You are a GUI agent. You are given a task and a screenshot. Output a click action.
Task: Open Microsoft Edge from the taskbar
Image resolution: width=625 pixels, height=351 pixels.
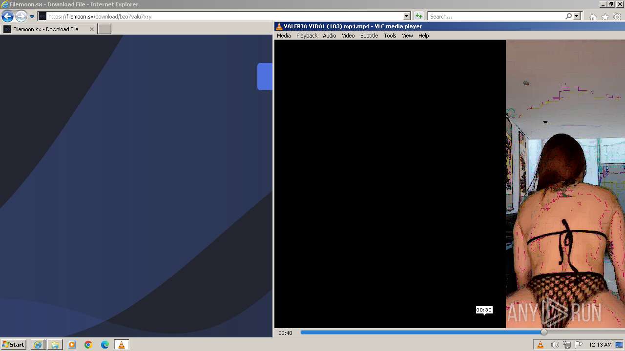[104, 345]
